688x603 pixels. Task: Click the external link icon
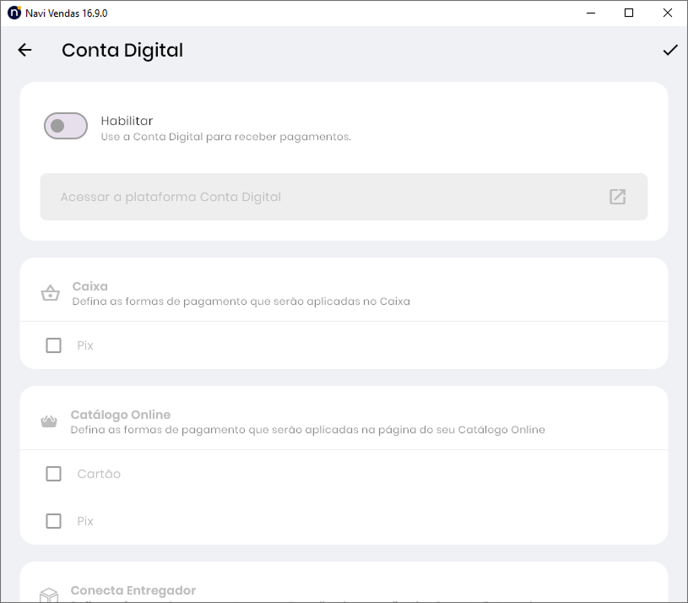pyautogui.click(x=617, y=197)
